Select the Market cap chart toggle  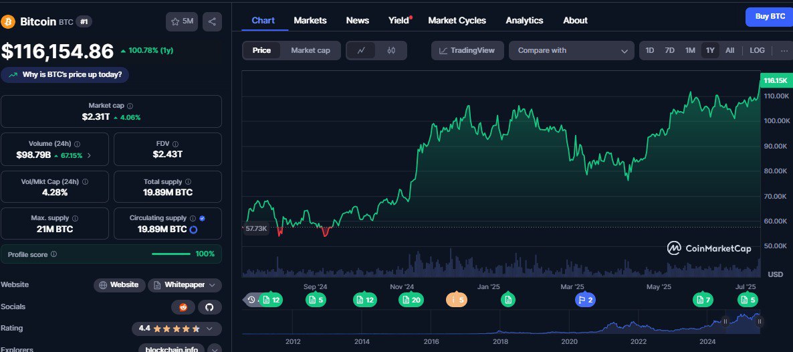(x=310, y=50)
